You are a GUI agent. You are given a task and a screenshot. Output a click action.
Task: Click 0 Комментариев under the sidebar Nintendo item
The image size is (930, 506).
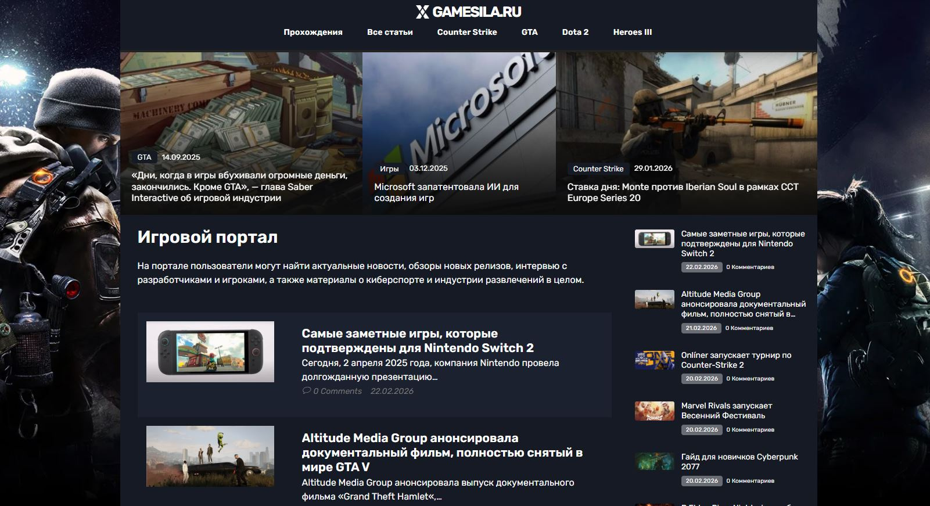click(x=750, y=267)
